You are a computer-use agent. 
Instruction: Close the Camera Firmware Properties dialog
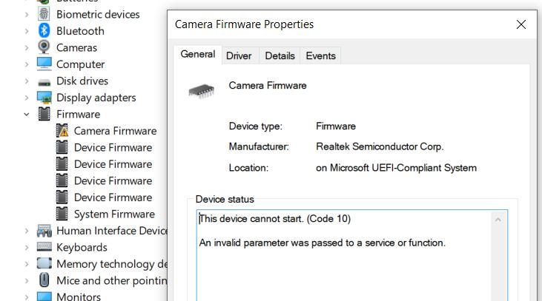pos(520,24)
